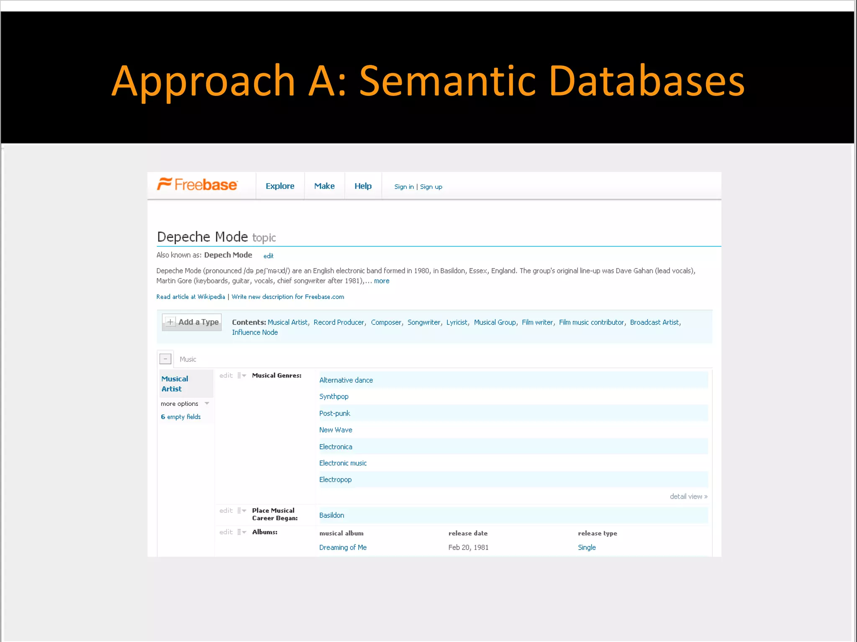Open Record Producer type link
The image size is (857, 642).
(x=339, y=322)
